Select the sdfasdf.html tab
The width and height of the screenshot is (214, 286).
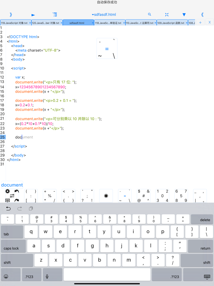point(77,23)
